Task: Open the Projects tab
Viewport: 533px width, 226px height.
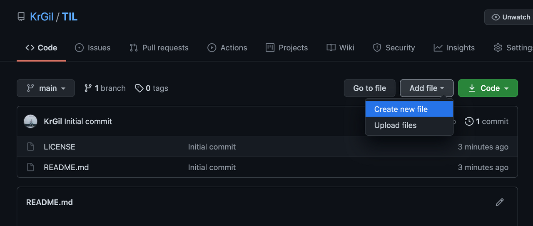Action: [x=287, y=48]
